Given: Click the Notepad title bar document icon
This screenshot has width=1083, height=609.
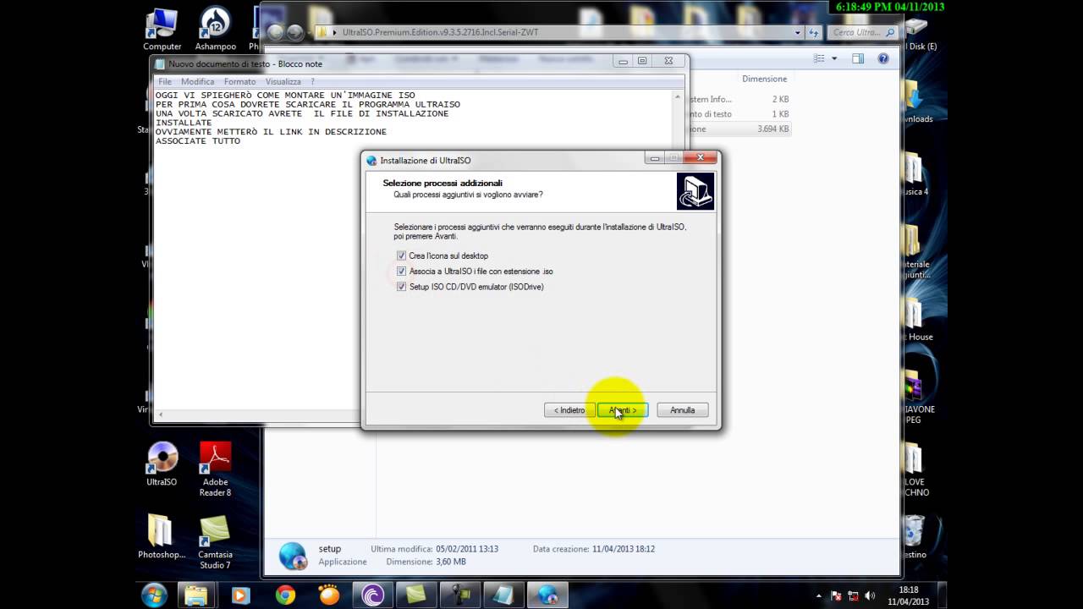Looking at the screenshot, I should click(160, 64).
